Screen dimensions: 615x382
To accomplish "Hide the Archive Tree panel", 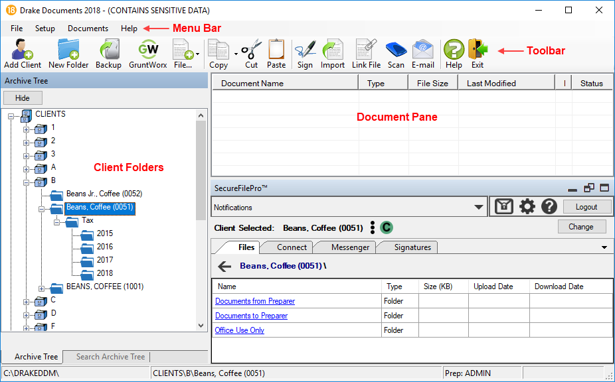I will click(23, 98).
